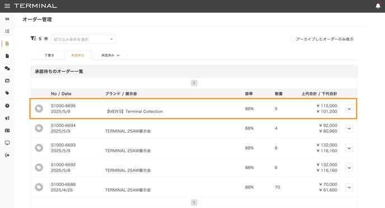The image size is (385, 208).
Task: Expand the S1000-6692 order row chevron
Action: (349, 168)
